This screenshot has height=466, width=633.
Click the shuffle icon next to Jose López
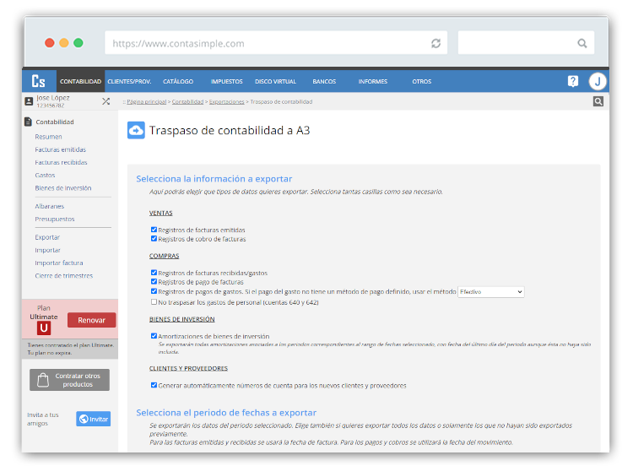[105, 101]
